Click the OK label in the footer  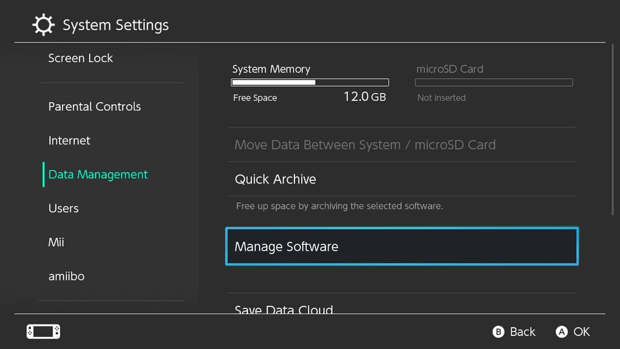click(x=581, y=332)
